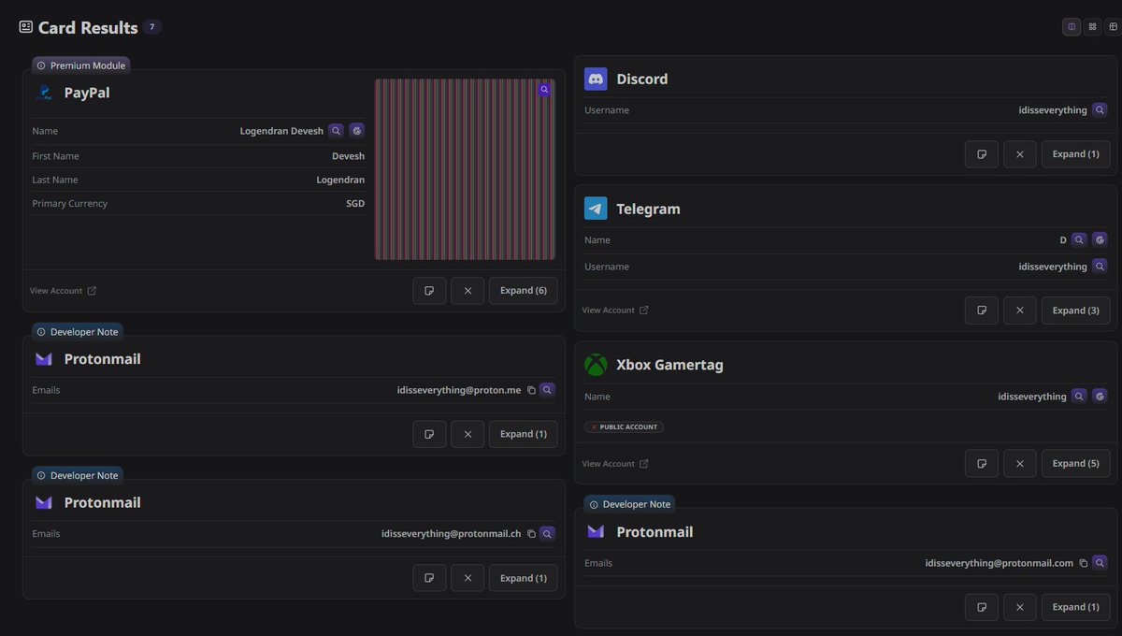Open Telegram View Account link
Viewport: 1122px width, 636px height.
615,310
